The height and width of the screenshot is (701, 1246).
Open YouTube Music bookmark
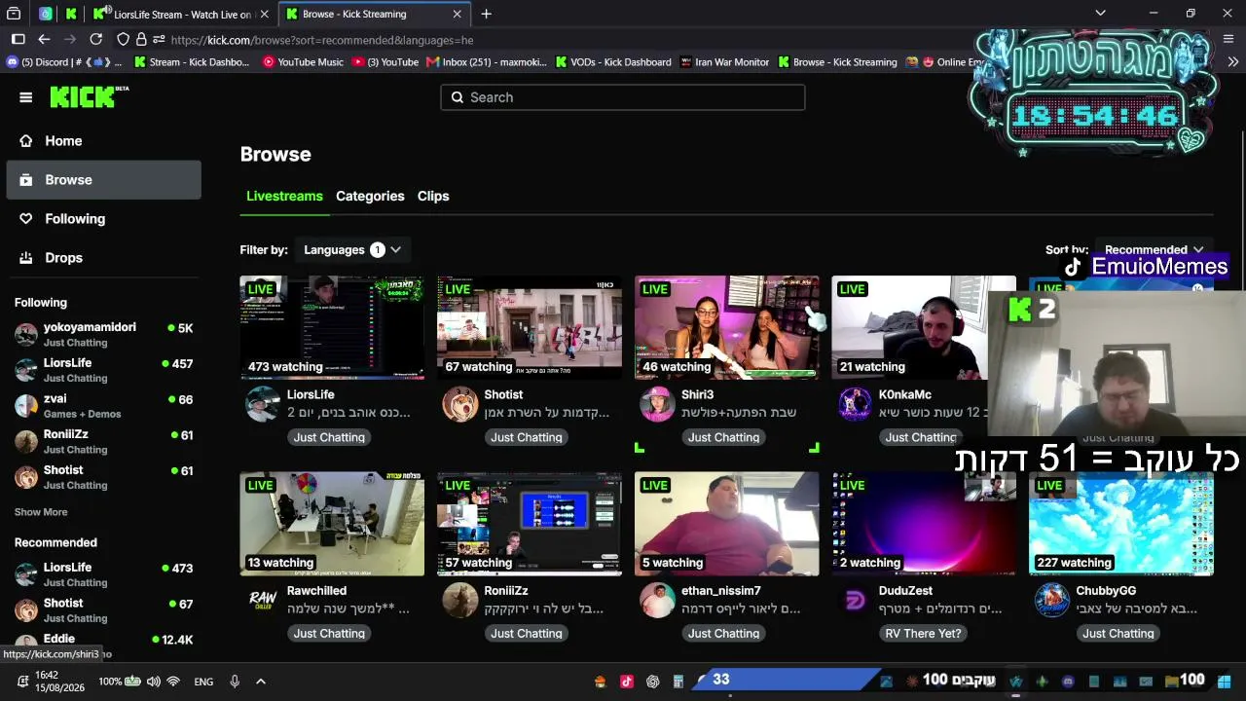pos(303,62)
